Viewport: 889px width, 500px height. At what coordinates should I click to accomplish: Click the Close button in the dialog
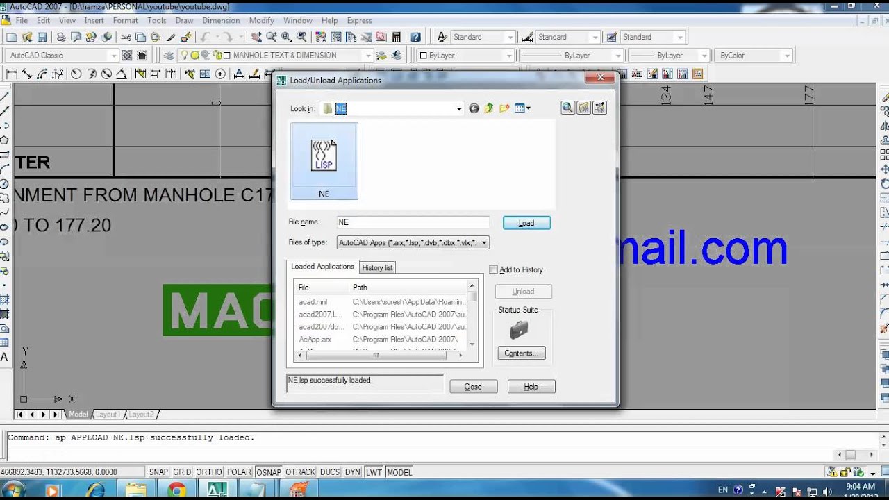pos(473,387)
